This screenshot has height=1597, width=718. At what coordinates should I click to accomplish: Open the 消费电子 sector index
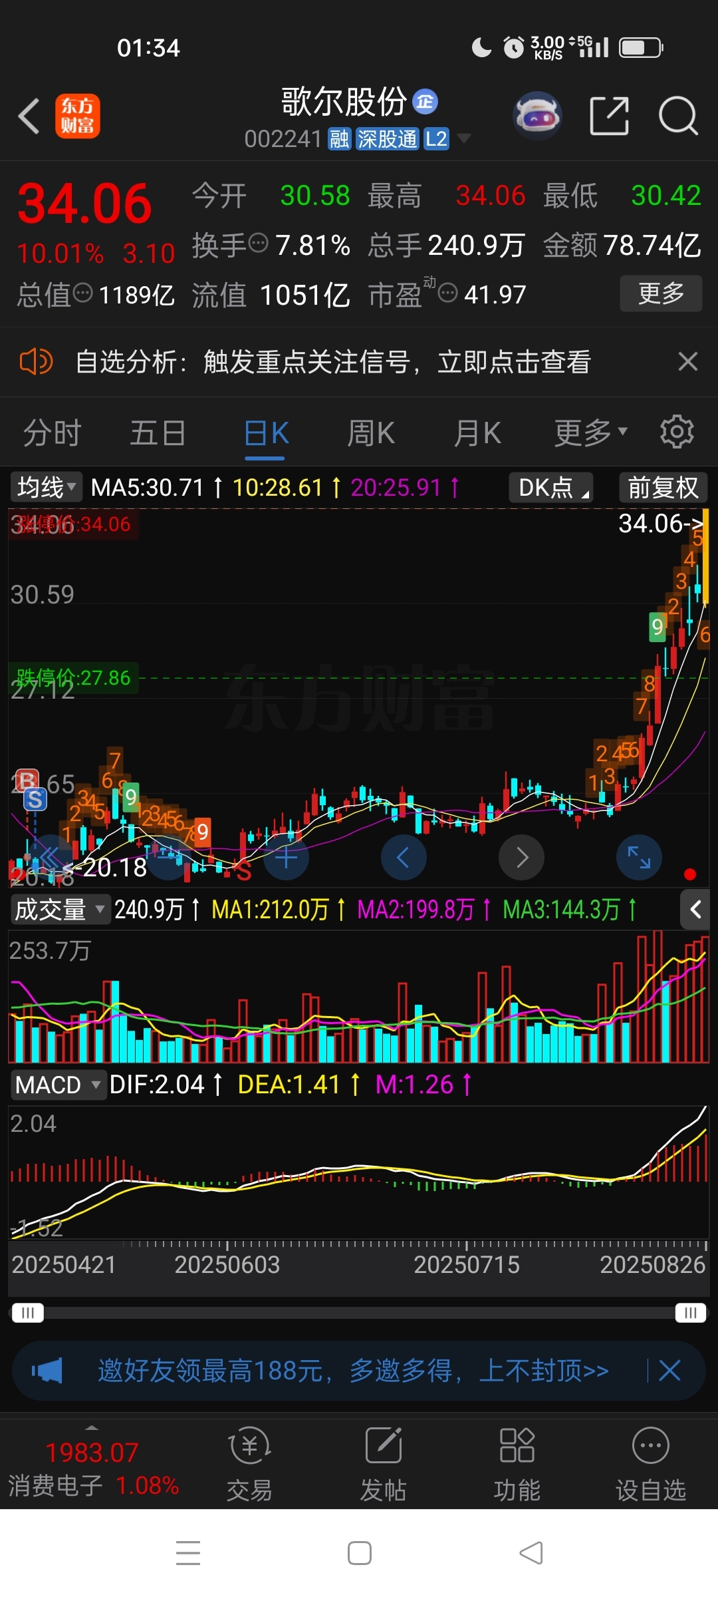[93, 1469]
